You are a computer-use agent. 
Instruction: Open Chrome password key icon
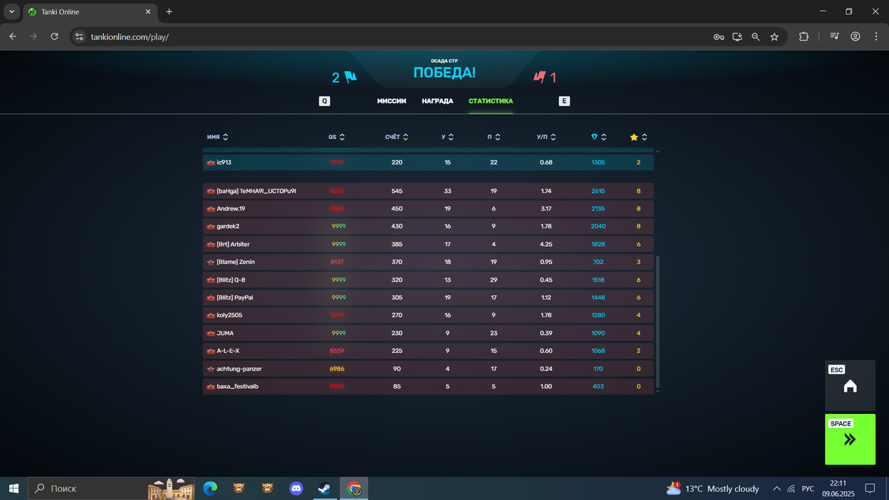coord(719,37)
